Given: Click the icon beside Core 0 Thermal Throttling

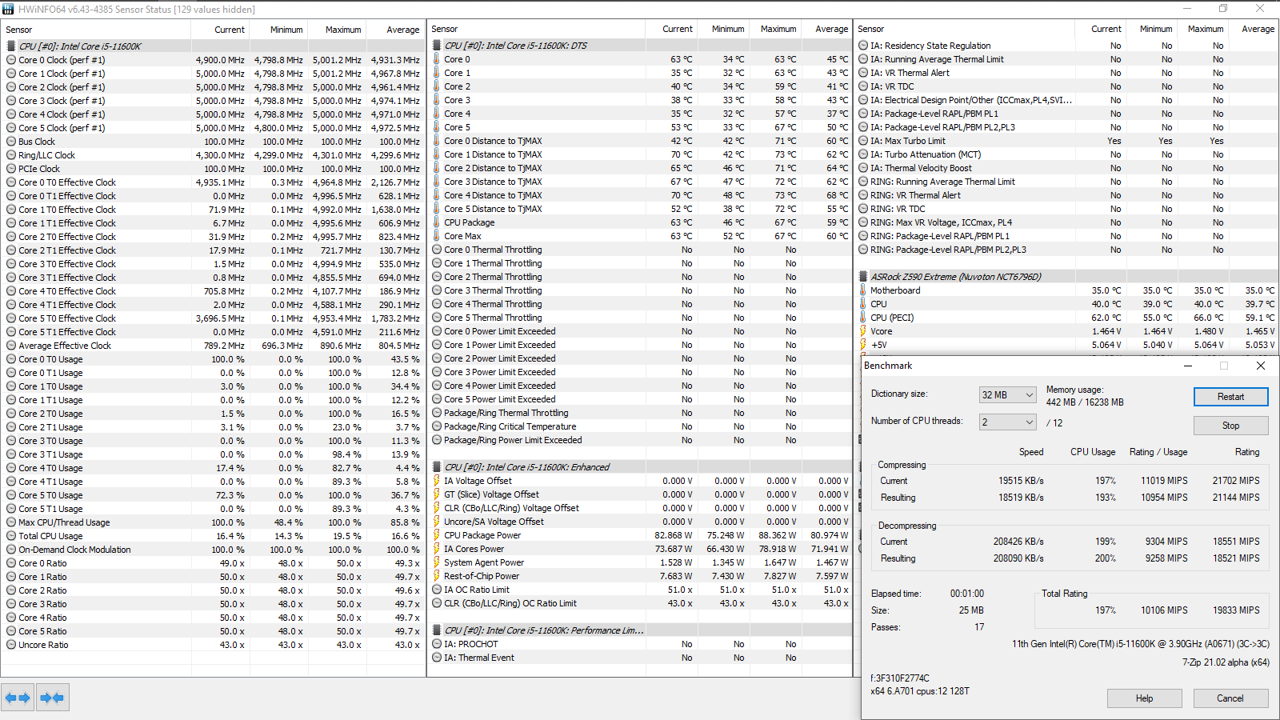Looking at the screenshot, I should 437,250.
